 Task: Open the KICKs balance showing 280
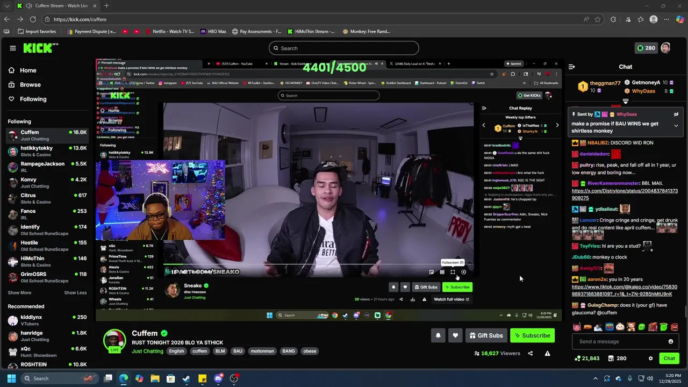point(646,48)
